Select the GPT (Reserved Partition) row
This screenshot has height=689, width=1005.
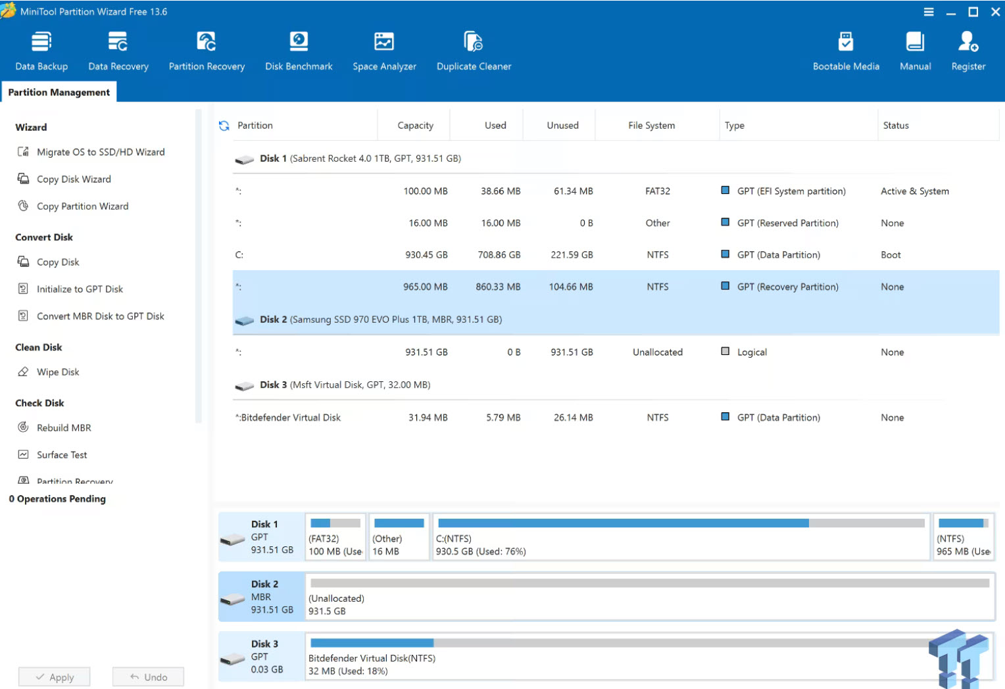point(616,223)
